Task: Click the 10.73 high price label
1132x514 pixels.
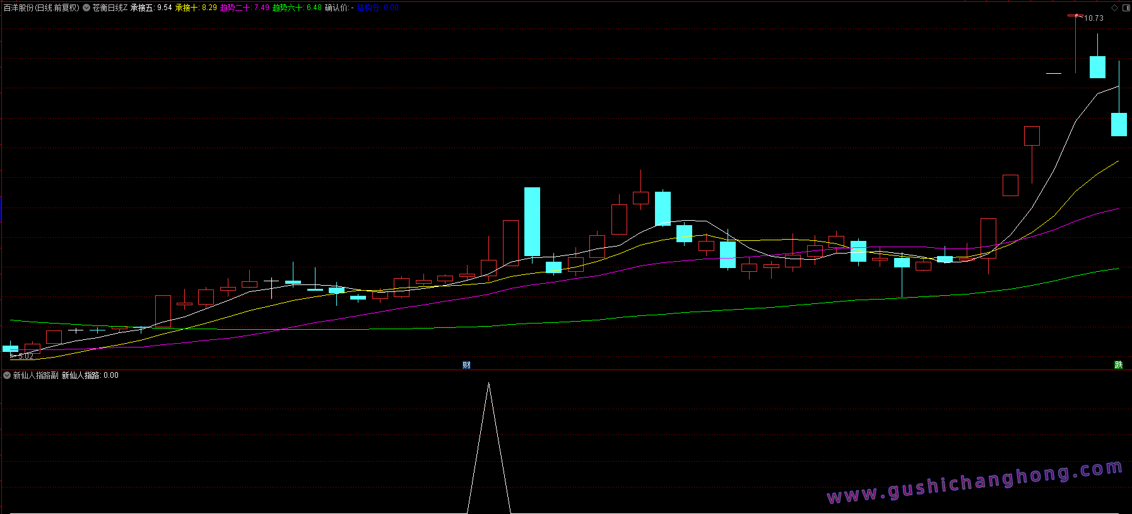Action: pyautogui.click(x=1094, y=18)
